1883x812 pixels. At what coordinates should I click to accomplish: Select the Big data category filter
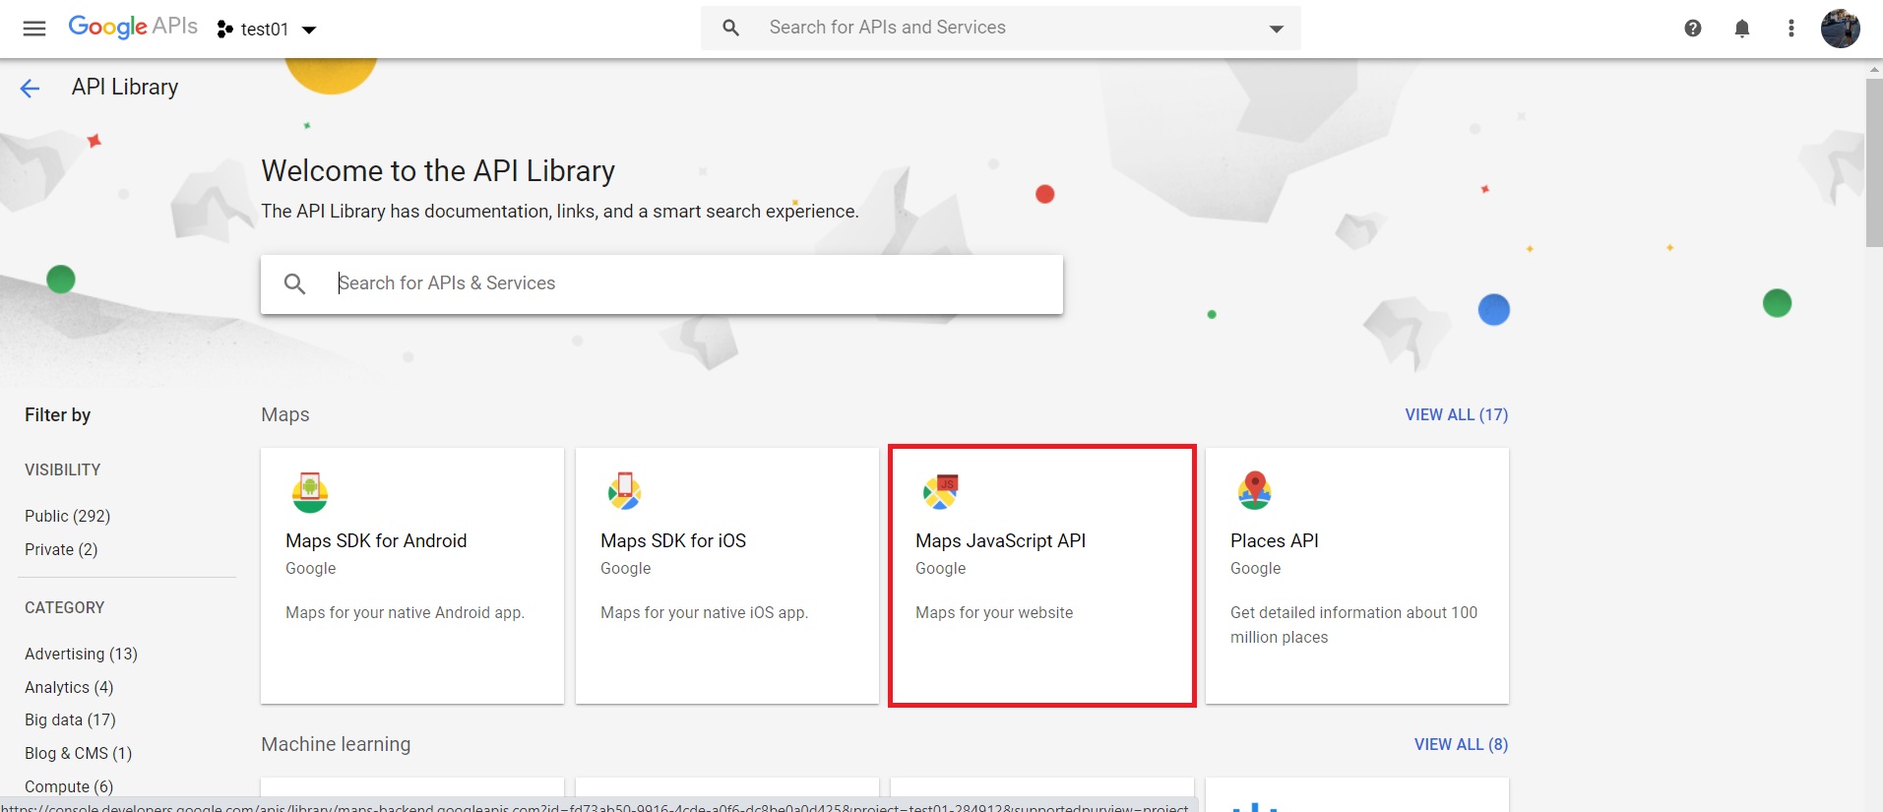70,719
